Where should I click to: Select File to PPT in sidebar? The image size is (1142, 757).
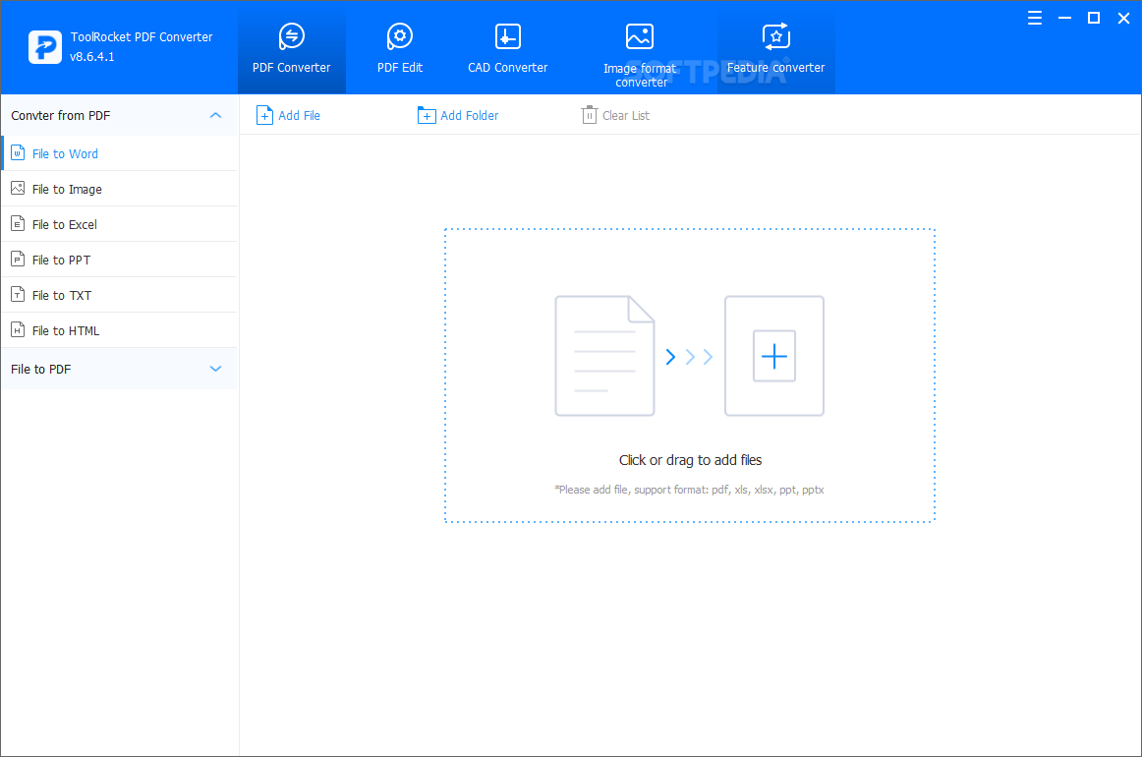coord(120,260)
